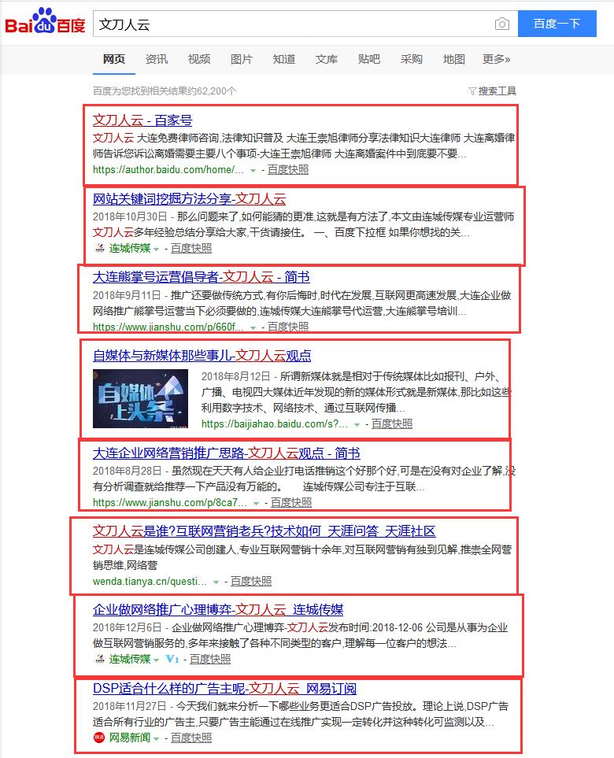The image size is (614, 758).
Task: Open 文刀人云是谁 天涯问答 result
Action: coord(264,531)
